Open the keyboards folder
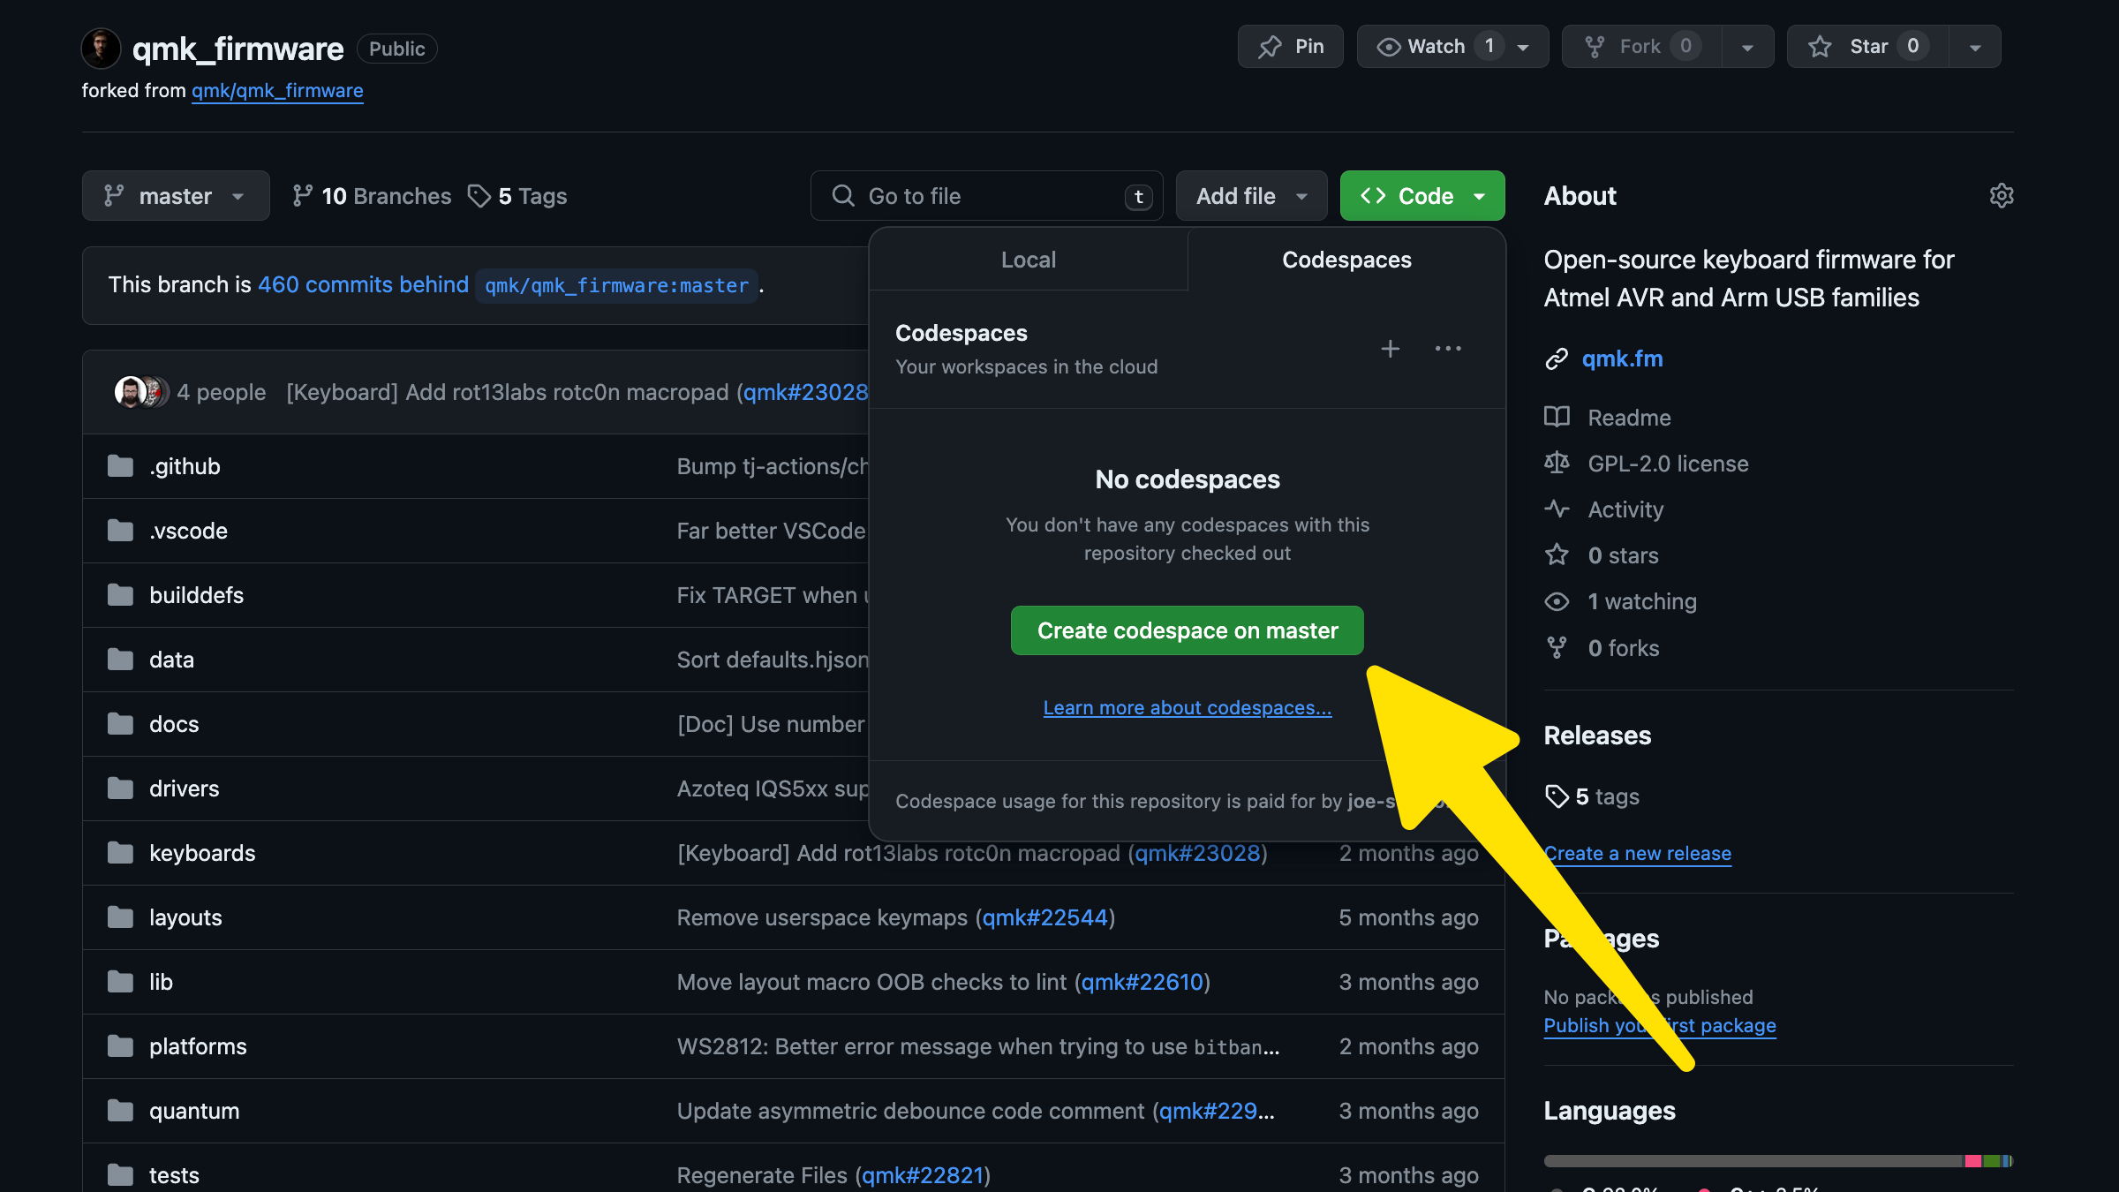Image resolution: width=2119 pixels, height=1192 pixels. [202, 853]
